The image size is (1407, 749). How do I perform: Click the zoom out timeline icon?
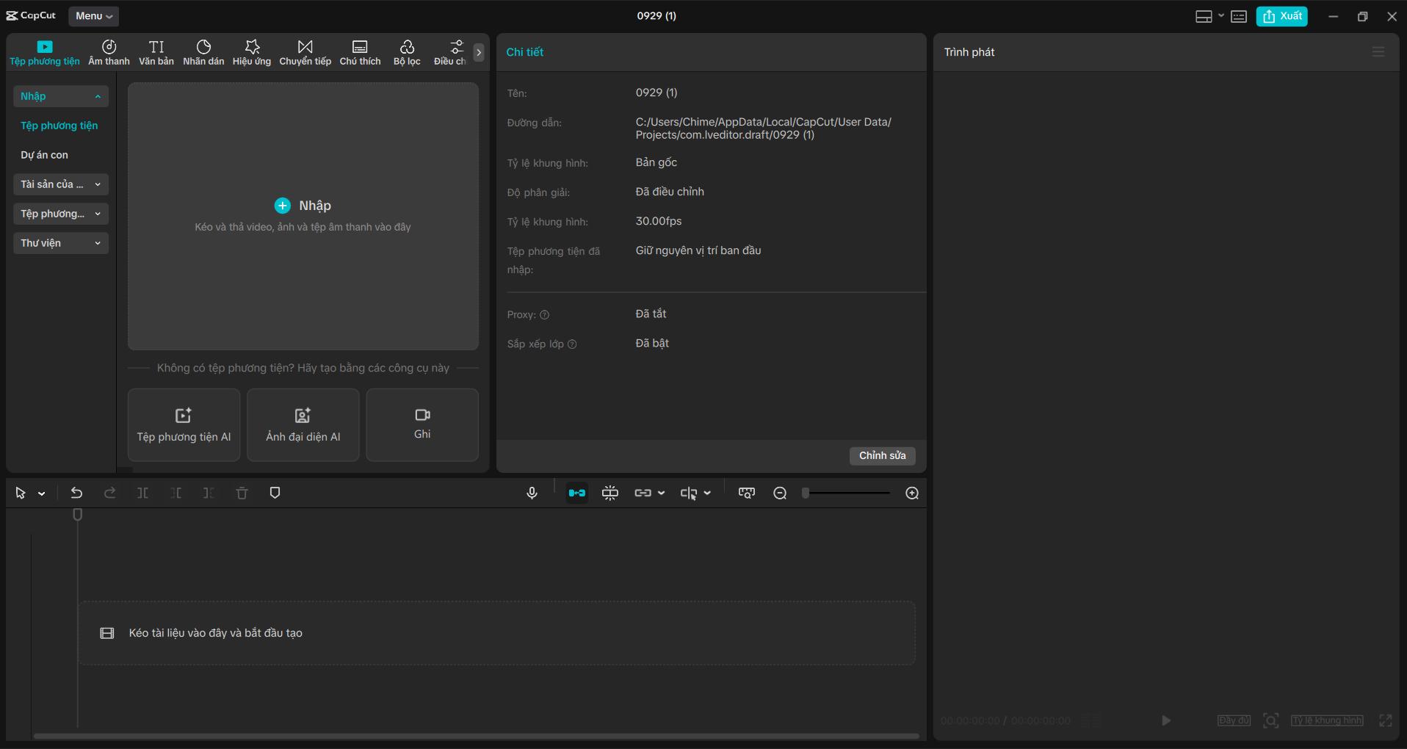tap(780, 493)
